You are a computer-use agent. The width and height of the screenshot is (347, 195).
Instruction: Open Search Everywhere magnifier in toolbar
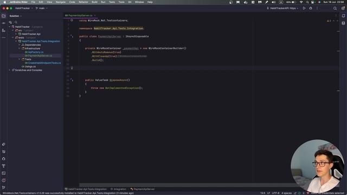(x=335, y=9)
